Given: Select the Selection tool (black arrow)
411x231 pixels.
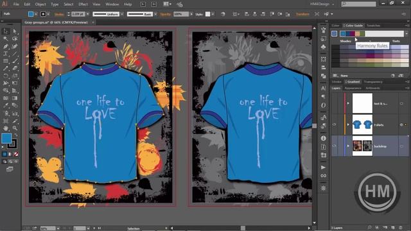Looking at the screenshot, I should (x=6, y=31).
